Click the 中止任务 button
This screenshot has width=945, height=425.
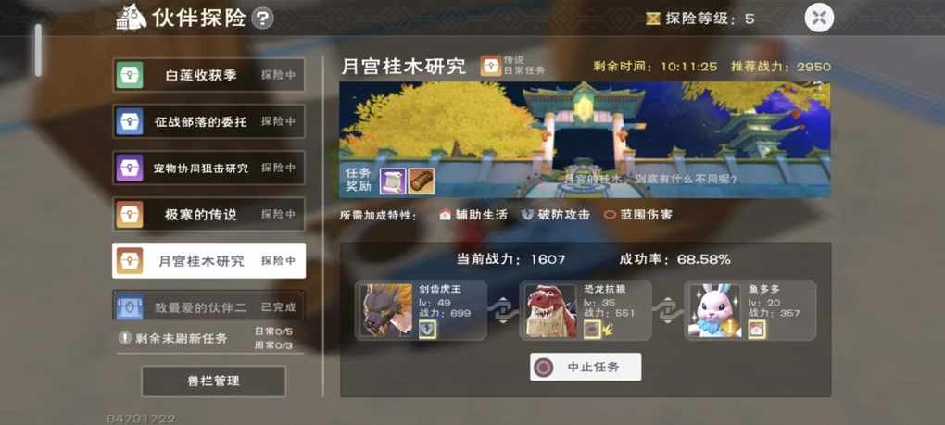586,367
